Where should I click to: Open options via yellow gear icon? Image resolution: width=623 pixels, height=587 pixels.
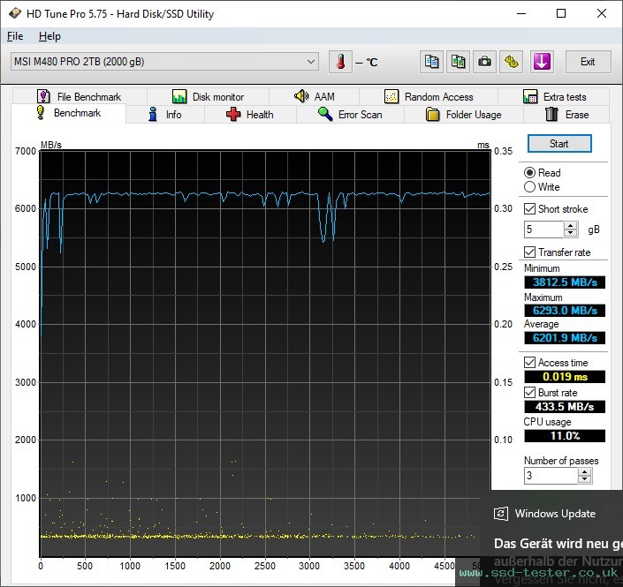(511, 62)
